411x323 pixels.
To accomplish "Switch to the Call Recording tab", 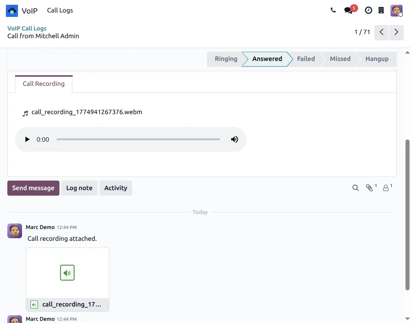I will pos(43,84).
